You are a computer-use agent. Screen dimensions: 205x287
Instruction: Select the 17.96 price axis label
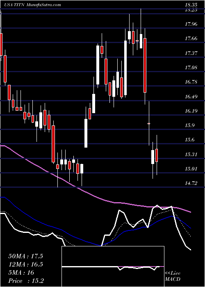pyautogui.click(x=191, y=24)
